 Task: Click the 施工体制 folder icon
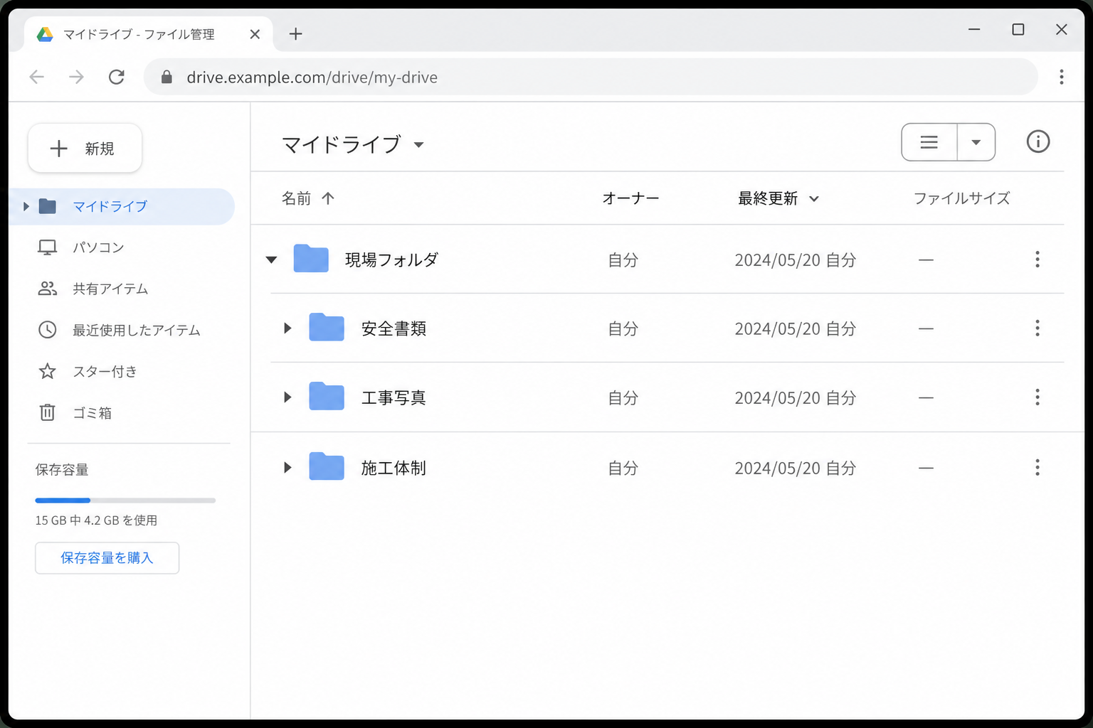(327, 466)
